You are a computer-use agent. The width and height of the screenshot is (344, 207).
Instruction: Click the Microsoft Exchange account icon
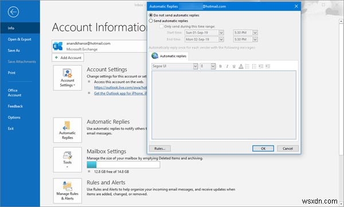[58, 46]
